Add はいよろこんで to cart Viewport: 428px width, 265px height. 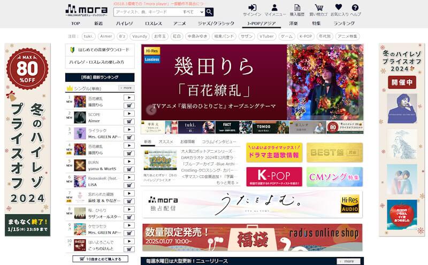(129, 249)
